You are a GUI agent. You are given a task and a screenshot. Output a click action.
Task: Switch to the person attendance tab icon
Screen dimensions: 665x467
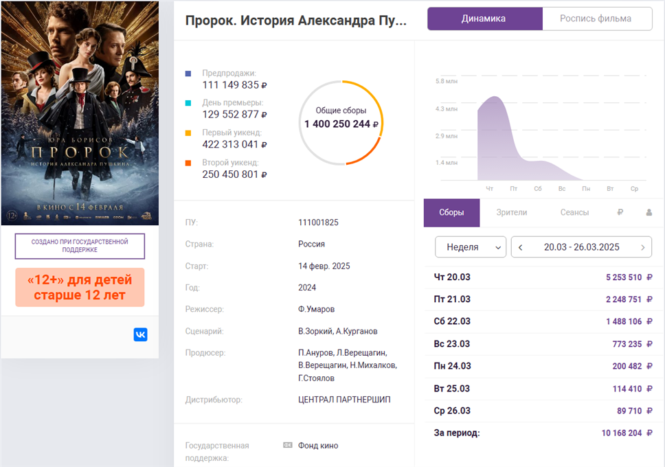(x=649, y=212)
